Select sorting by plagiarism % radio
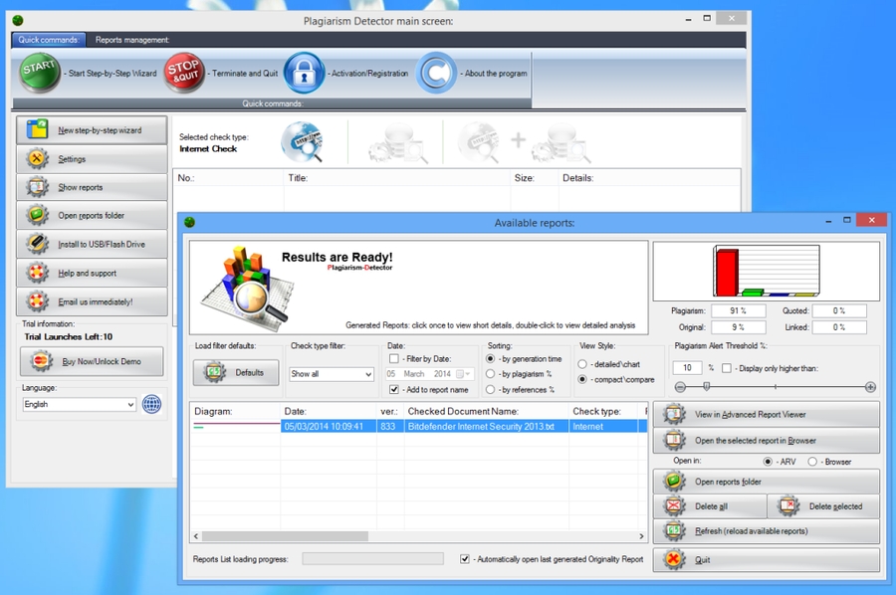Viewport: 896px width, 595px height. pos(491,373)
